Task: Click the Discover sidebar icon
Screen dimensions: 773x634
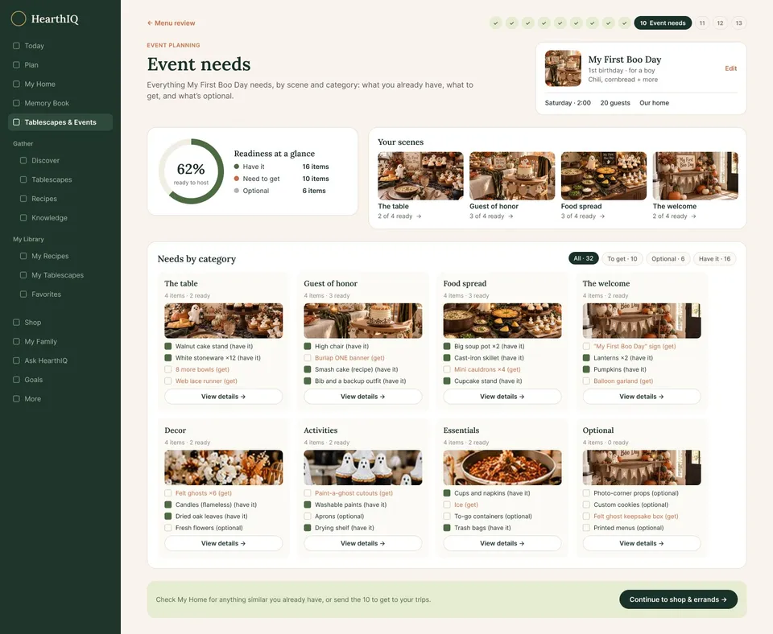Action: coord(23,161)
